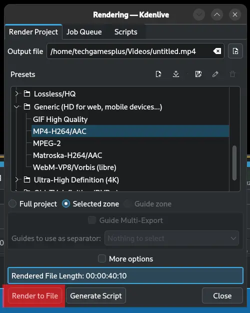Expand the Ultra-High Definition (4K) group
Image resolution: width=250 pixels, height=313 pixels.
click(x=17, y=179)
